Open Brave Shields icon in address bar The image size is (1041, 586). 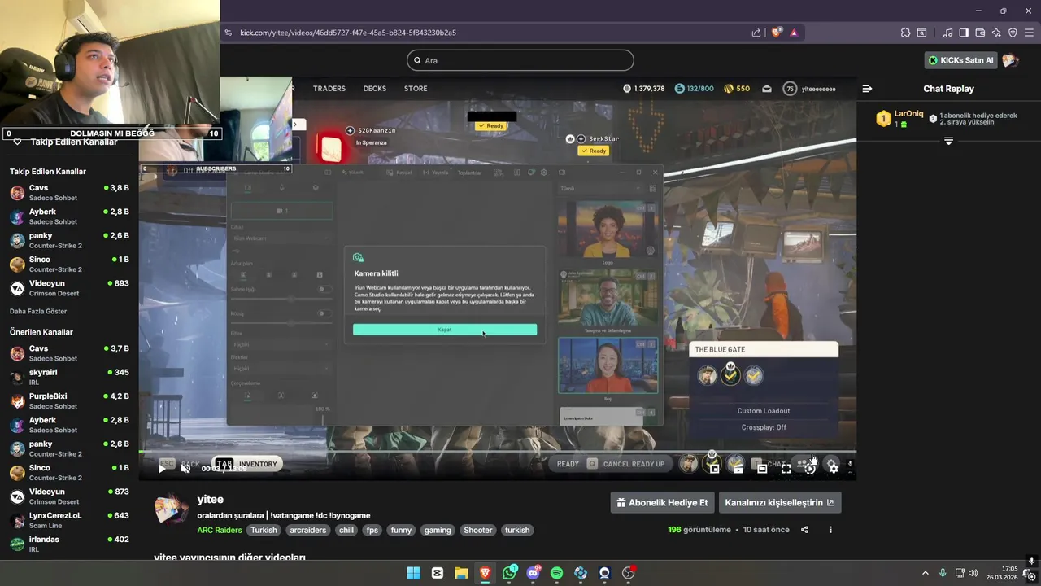click(x=777, y=33)
